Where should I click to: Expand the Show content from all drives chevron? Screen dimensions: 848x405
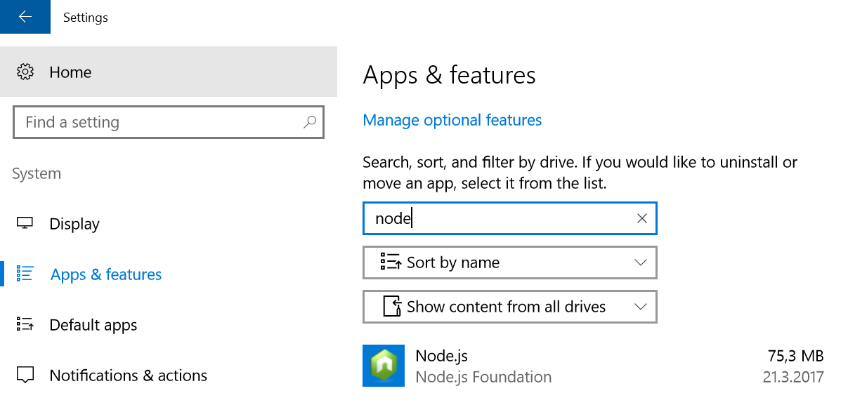[x=640, y=307]
